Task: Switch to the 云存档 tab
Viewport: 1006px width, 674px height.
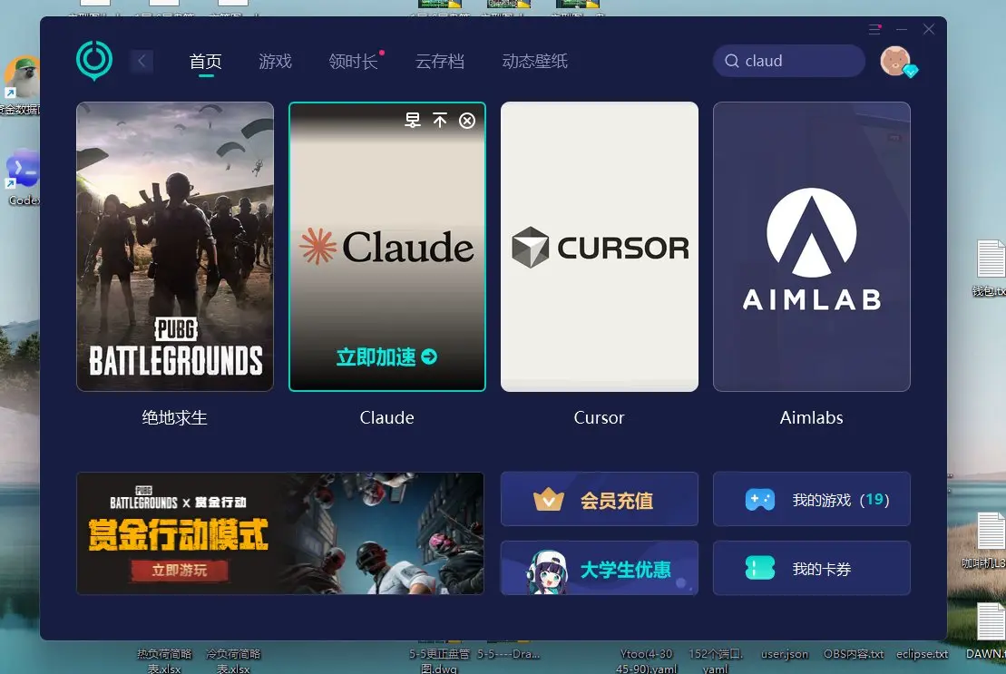Action: pos(440,61)
